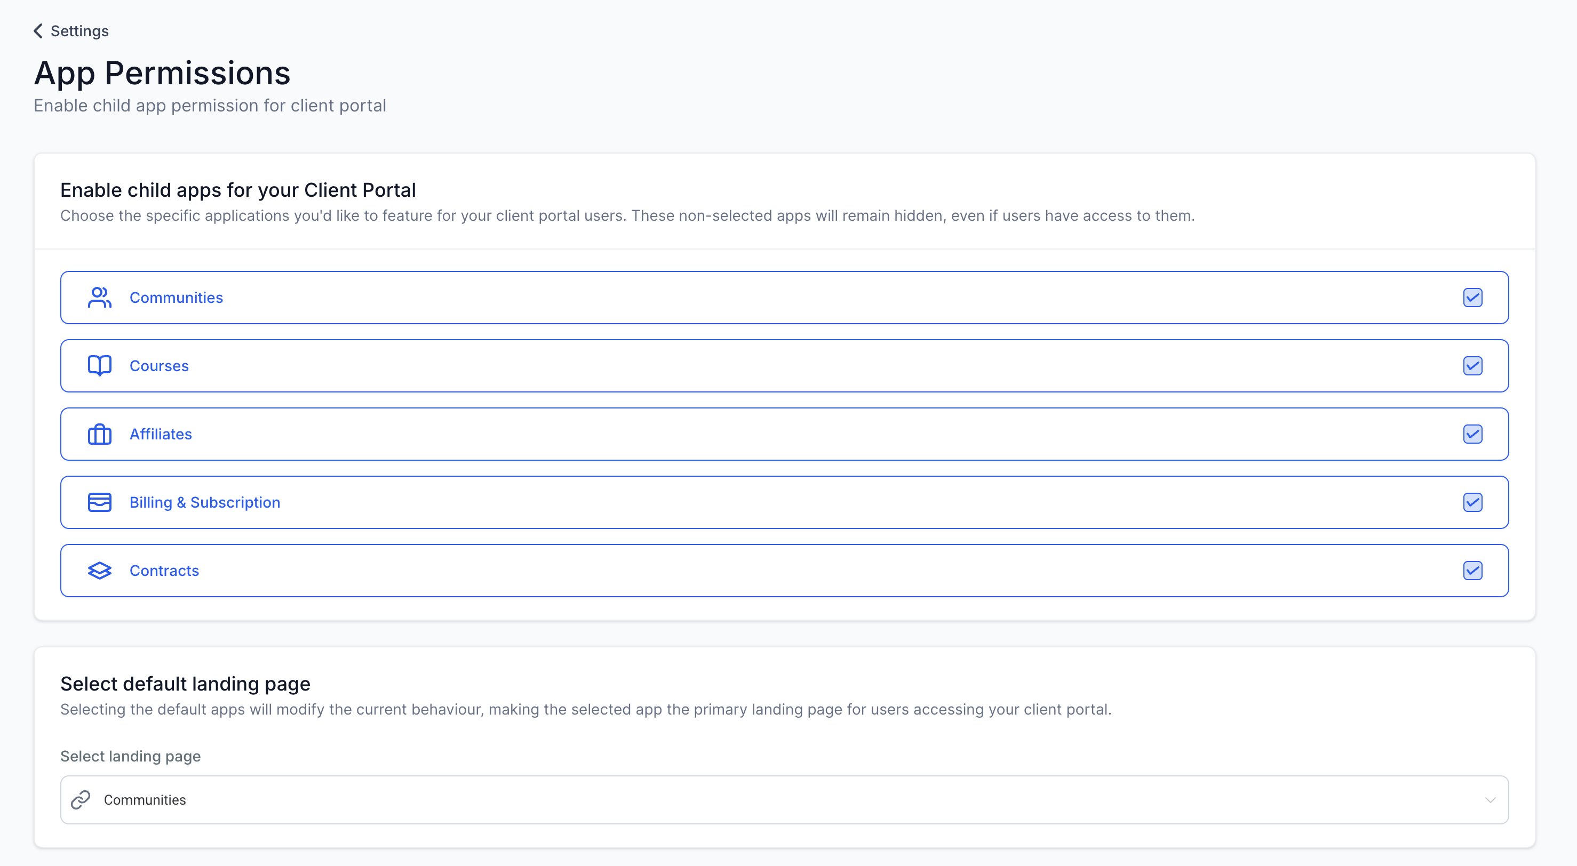Screen dimensions: 1577x866
Task: Open the Select landing page dropdown
Action: 784,800
